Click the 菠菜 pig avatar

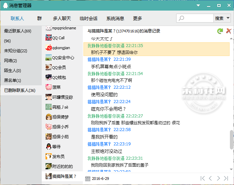(x=49, y=87)
